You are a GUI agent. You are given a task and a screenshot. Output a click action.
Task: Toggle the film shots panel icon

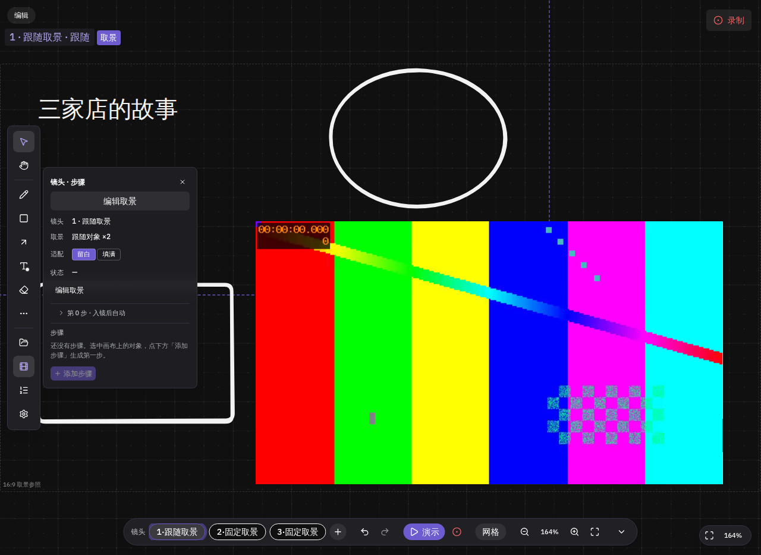click(x=24, y=366)
